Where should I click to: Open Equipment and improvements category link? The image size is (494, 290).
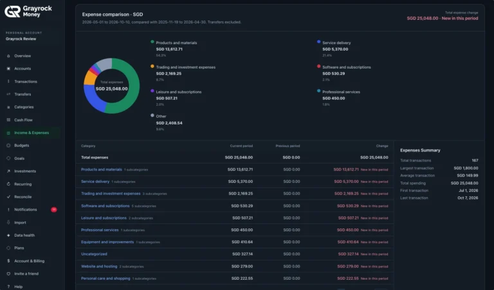tap(107, 242)
